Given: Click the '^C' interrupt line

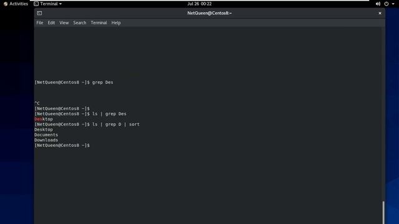Looking at the screenshot, I should tap(37, 103).
